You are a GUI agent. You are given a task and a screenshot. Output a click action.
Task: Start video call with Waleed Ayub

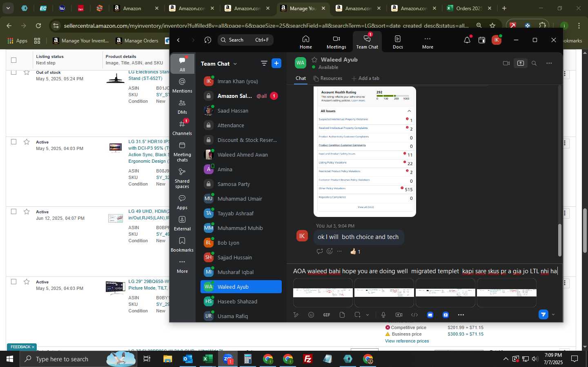(506, 63)
